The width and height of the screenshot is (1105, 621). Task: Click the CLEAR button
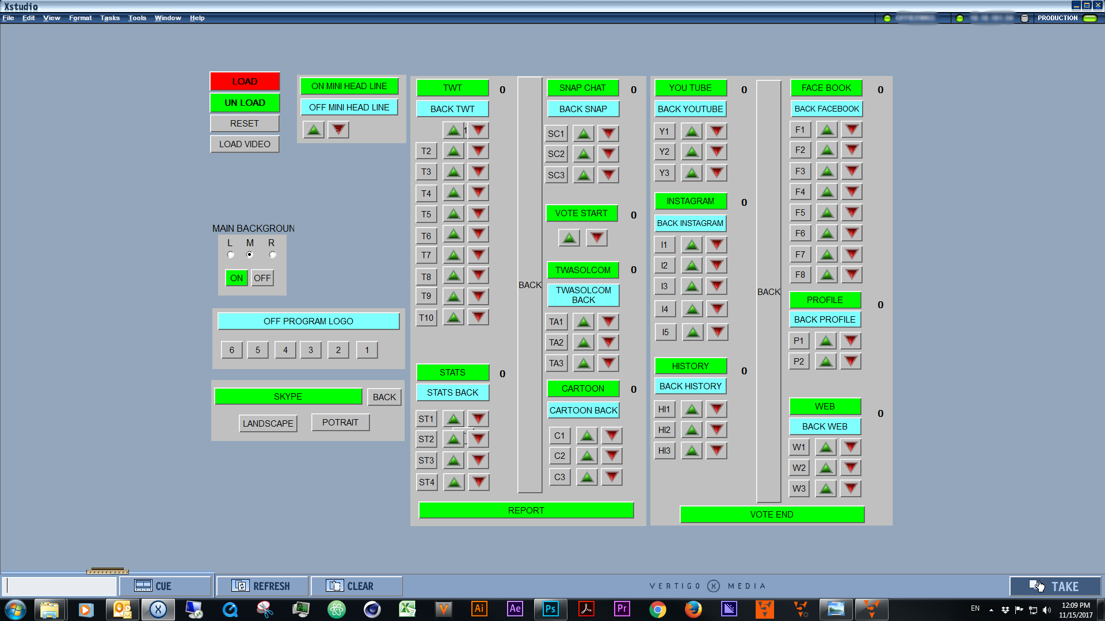coord(356,586)
